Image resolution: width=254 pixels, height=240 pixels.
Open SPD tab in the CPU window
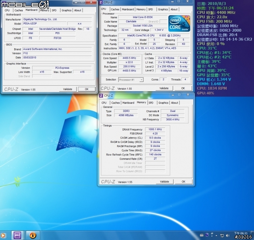tap(150, 10)
